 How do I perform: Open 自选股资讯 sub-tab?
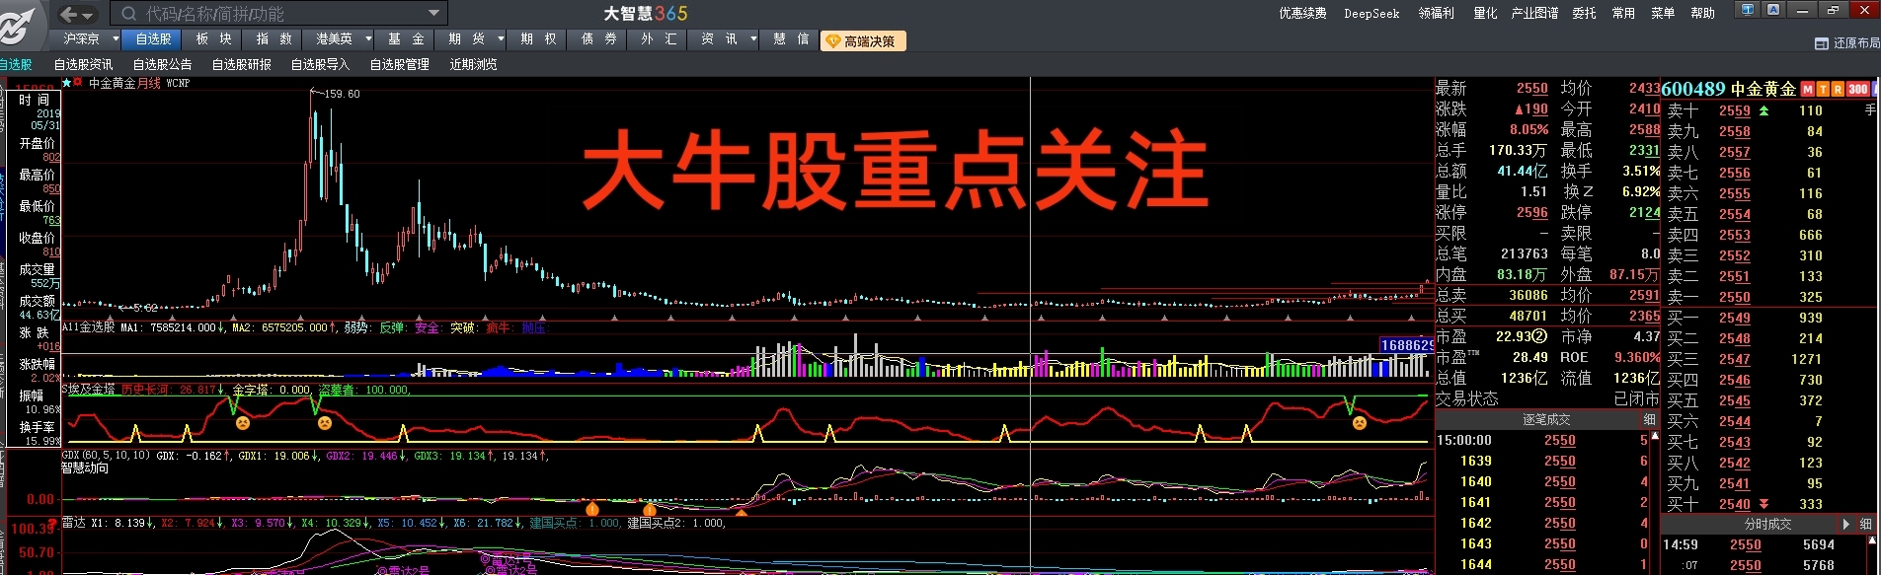click(x=83, y=64)
